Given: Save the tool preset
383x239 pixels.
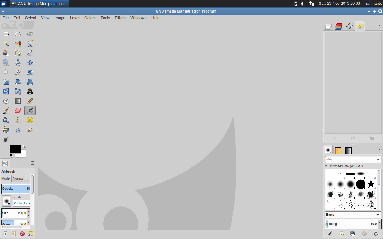Looking at the screenshot, I should coord(5,234).
